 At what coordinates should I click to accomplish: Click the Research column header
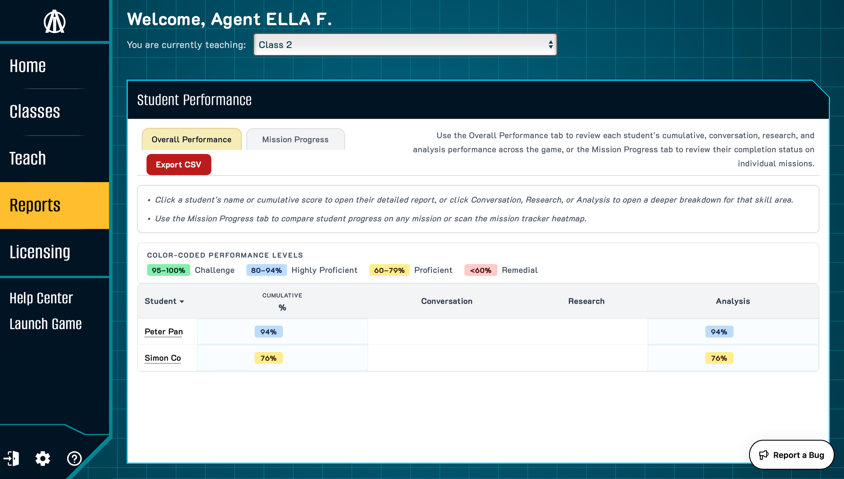click(x=586, y=301)
